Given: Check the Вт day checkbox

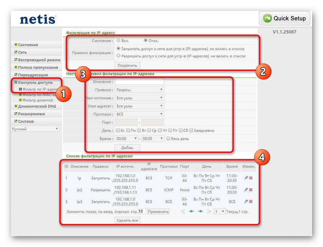Looking at the screenshot, I should 139,130.
